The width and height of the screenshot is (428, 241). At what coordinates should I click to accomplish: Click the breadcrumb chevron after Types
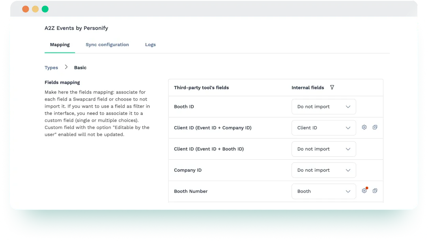[x=66, y=67]
